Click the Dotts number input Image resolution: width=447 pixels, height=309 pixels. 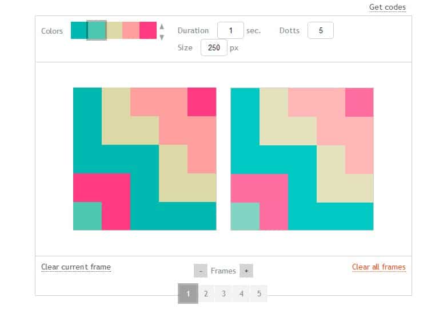[x=321, y=30]
